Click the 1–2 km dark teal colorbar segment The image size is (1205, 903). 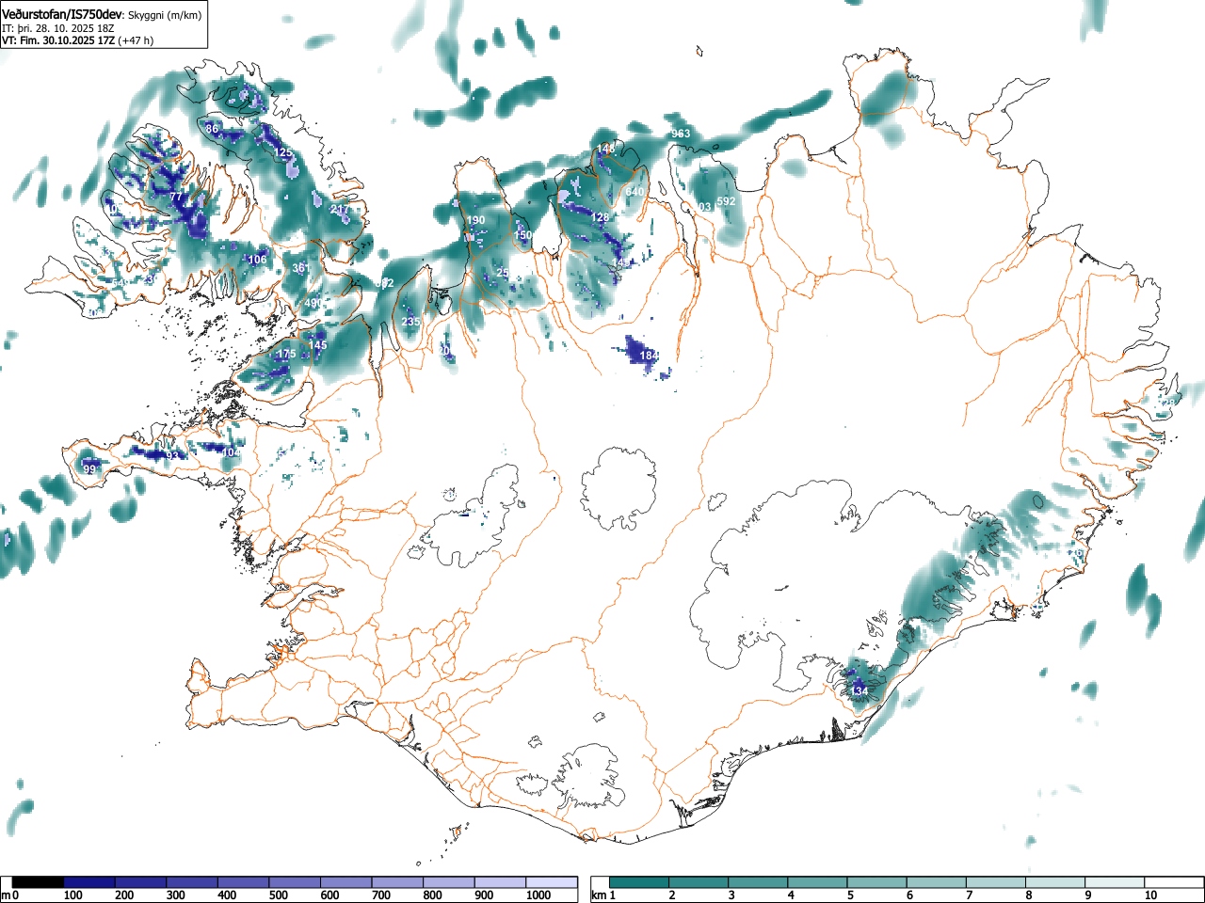pyautogui.click(x=639, y=882)
